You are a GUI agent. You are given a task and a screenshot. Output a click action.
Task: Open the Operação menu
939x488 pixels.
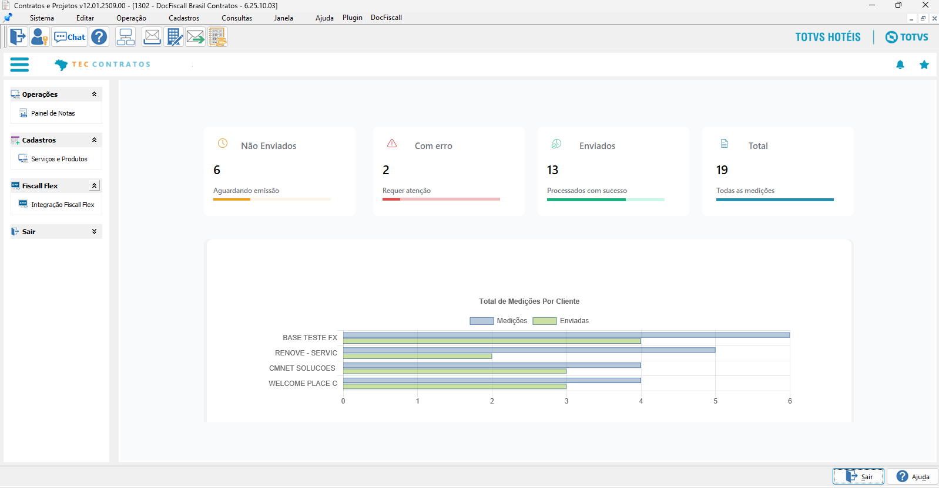click(131, 18)
